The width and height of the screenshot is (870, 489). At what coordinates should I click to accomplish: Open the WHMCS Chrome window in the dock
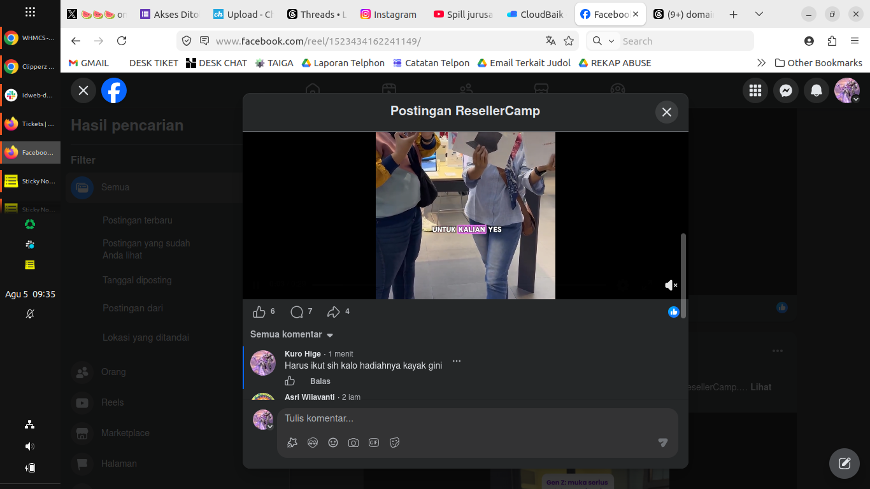pyautogui.click(x=30, y=38)
